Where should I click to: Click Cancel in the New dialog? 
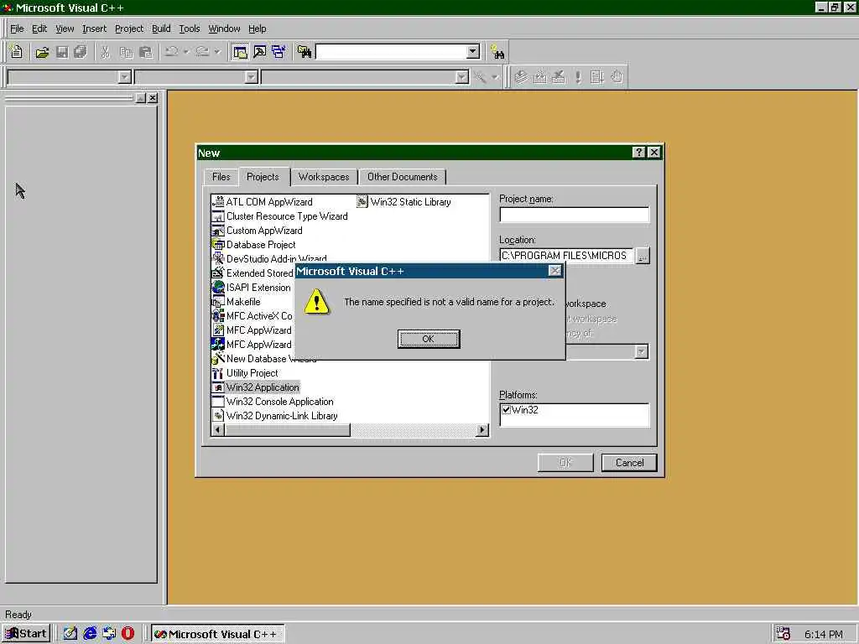click(629, 463)
